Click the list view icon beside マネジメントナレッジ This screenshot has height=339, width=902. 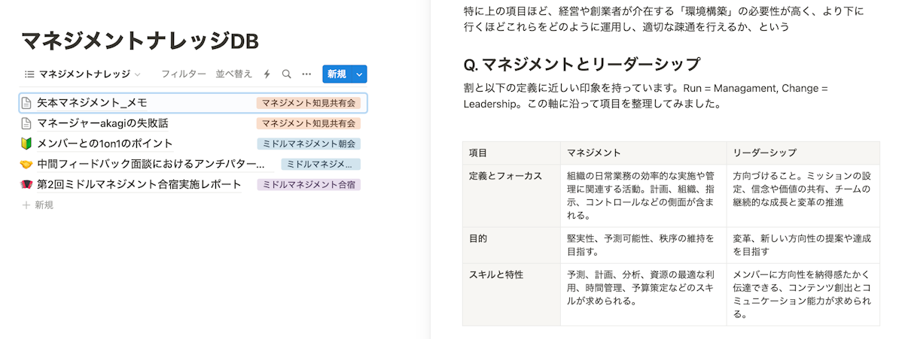(29, 74)
